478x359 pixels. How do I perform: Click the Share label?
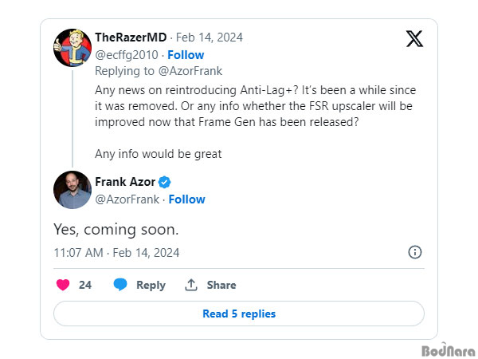coord(221,285)
